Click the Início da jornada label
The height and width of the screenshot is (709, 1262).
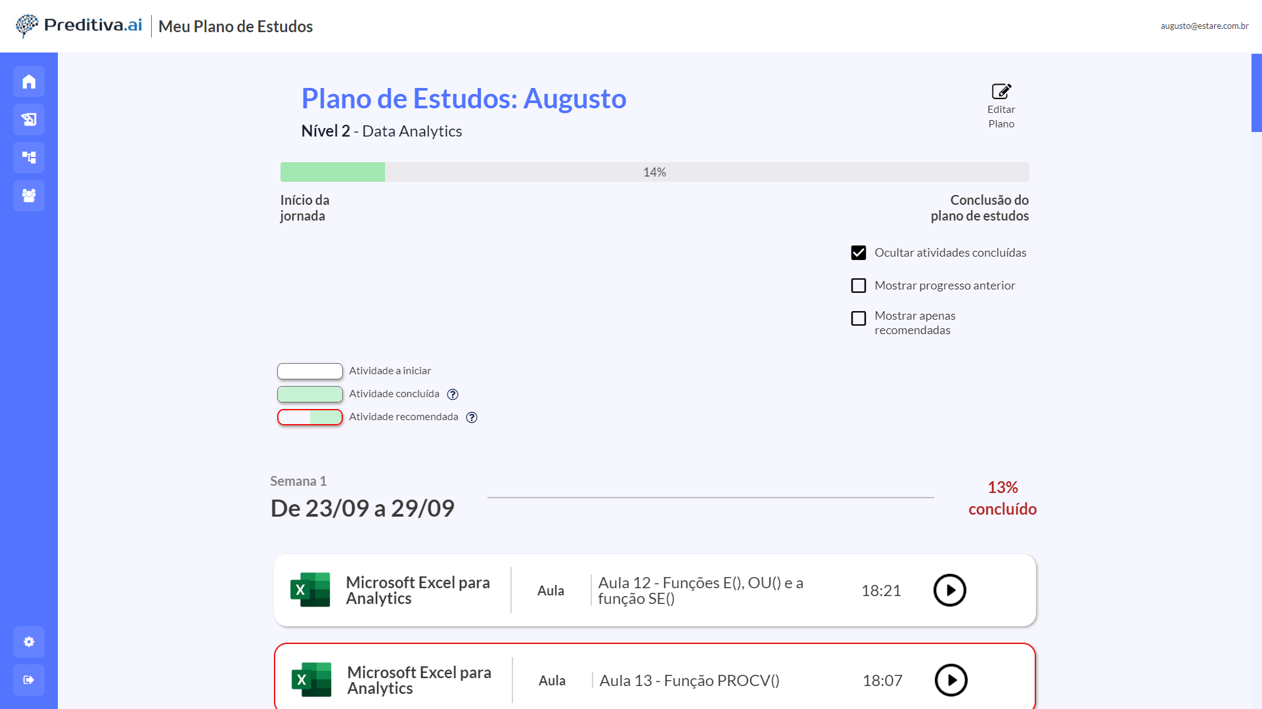click(305, 208)
